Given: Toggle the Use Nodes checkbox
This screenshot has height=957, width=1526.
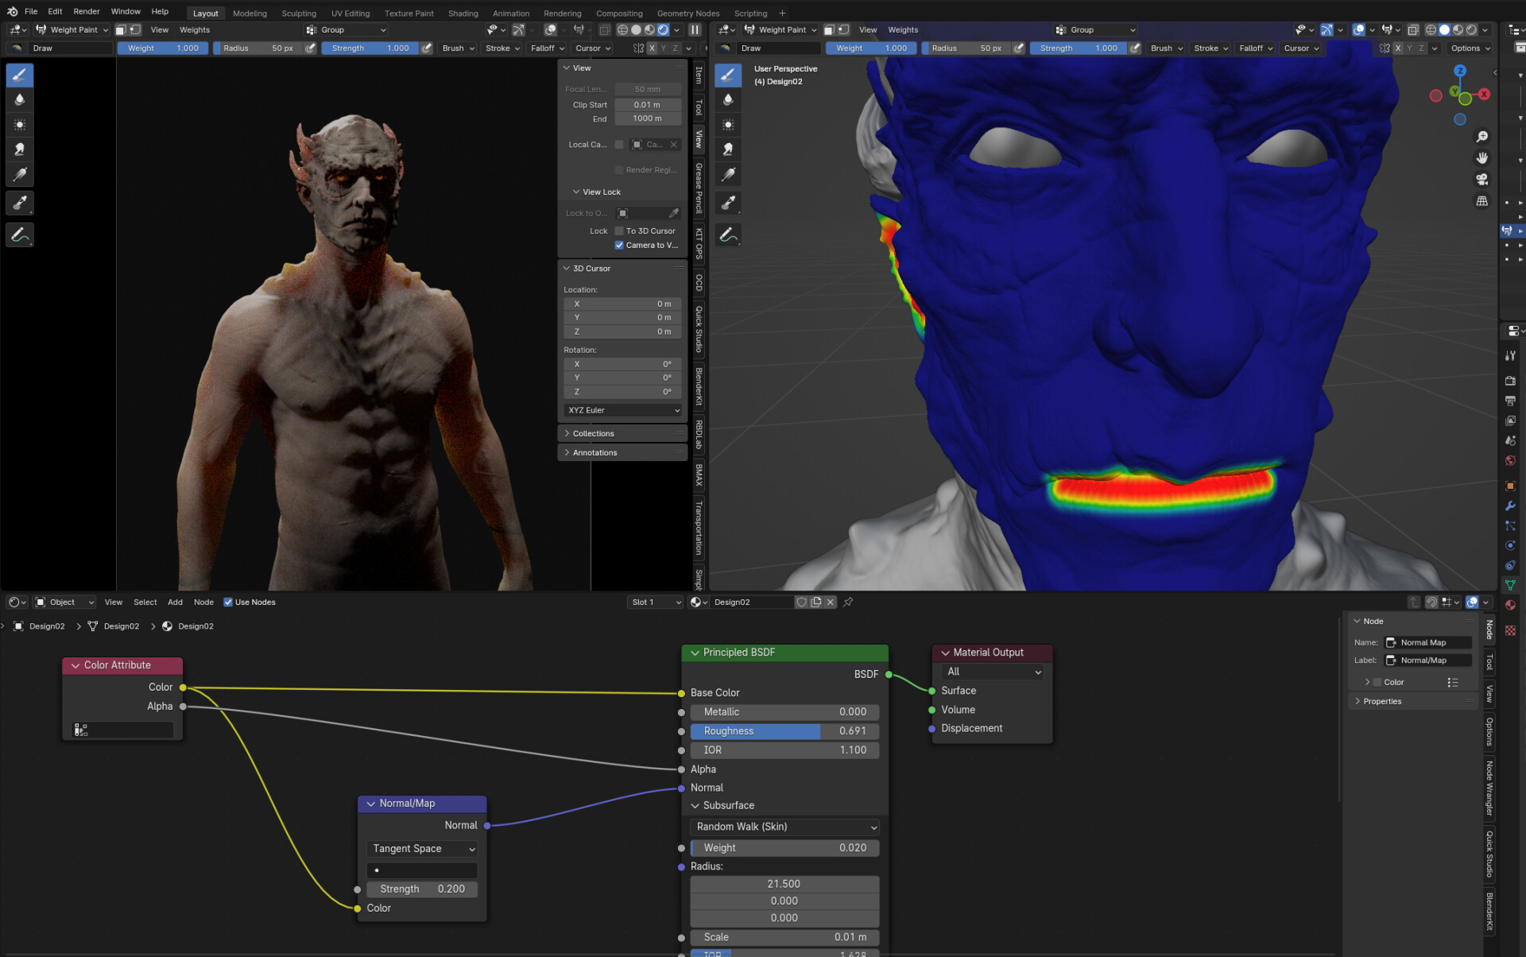Looking at the screenshot, I should pyautogui.click(x=228, y=602).
